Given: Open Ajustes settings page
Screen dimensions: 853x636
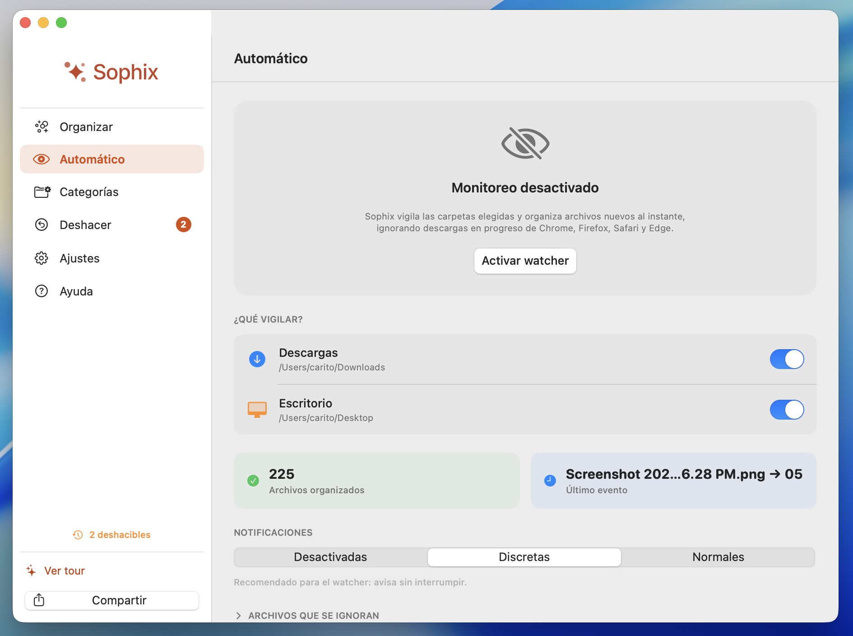Looking at the screenshot, I should click(x=112, y=258).
